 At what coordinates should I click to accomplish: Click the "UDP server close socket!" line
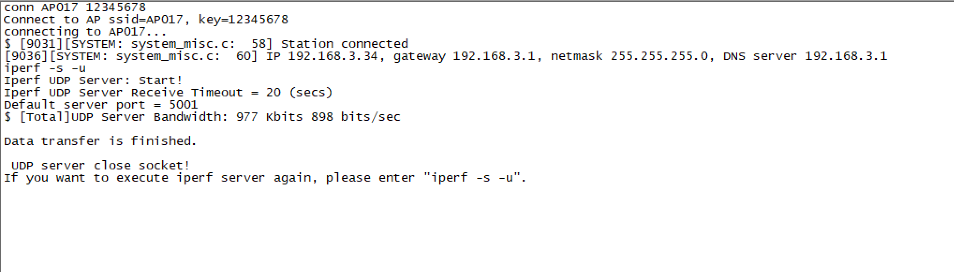(x=101, y=166)
